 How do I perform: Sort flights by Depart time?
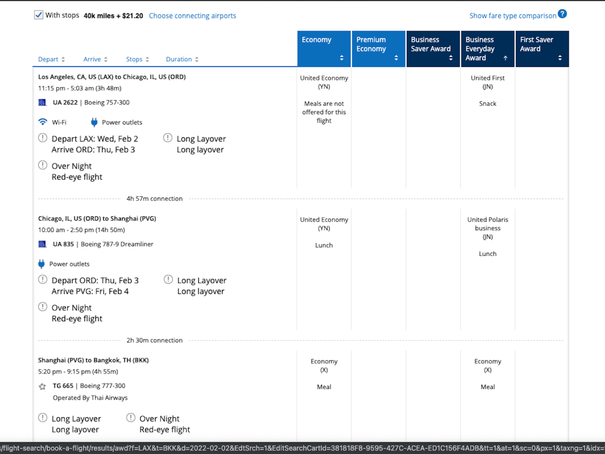click(x=51, y=59)
